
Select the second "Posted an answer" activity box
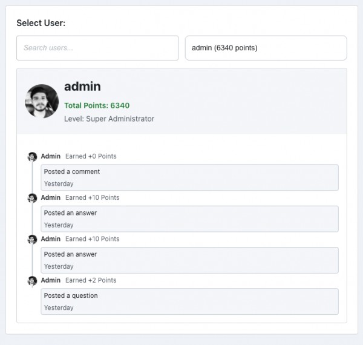(189, 260)
